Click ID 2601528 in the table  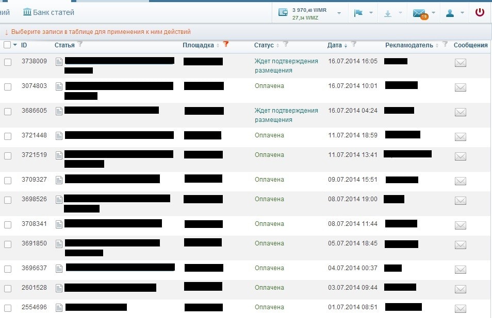coord(34,287)
